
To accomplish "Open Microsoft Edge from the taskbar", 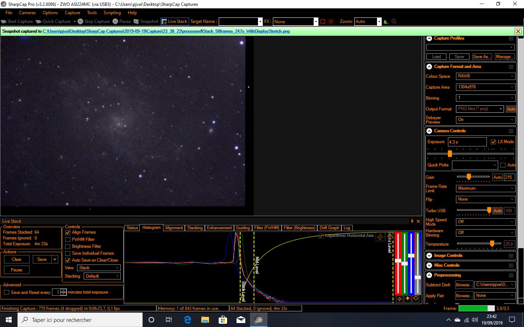I will pyautogui.click(x=187, y=320).
